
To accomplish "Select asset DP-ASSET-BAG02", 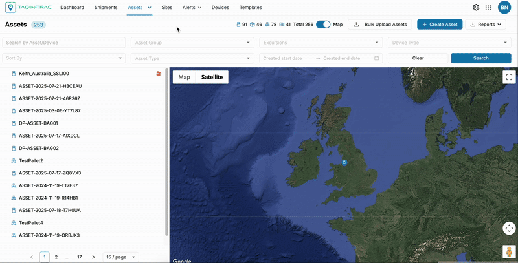I will 39,149.
